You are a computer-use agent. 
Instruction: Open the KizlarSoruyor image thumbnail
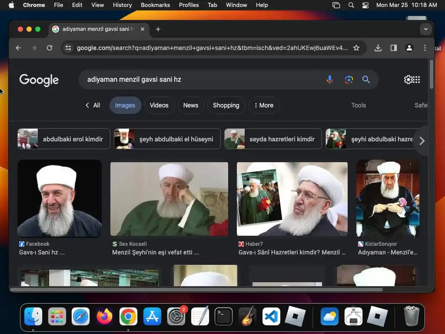pos(388,198)
